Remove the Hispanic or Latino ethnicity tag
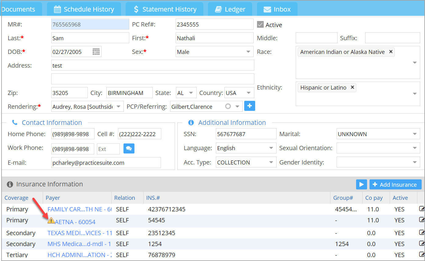 coord(352,87)
